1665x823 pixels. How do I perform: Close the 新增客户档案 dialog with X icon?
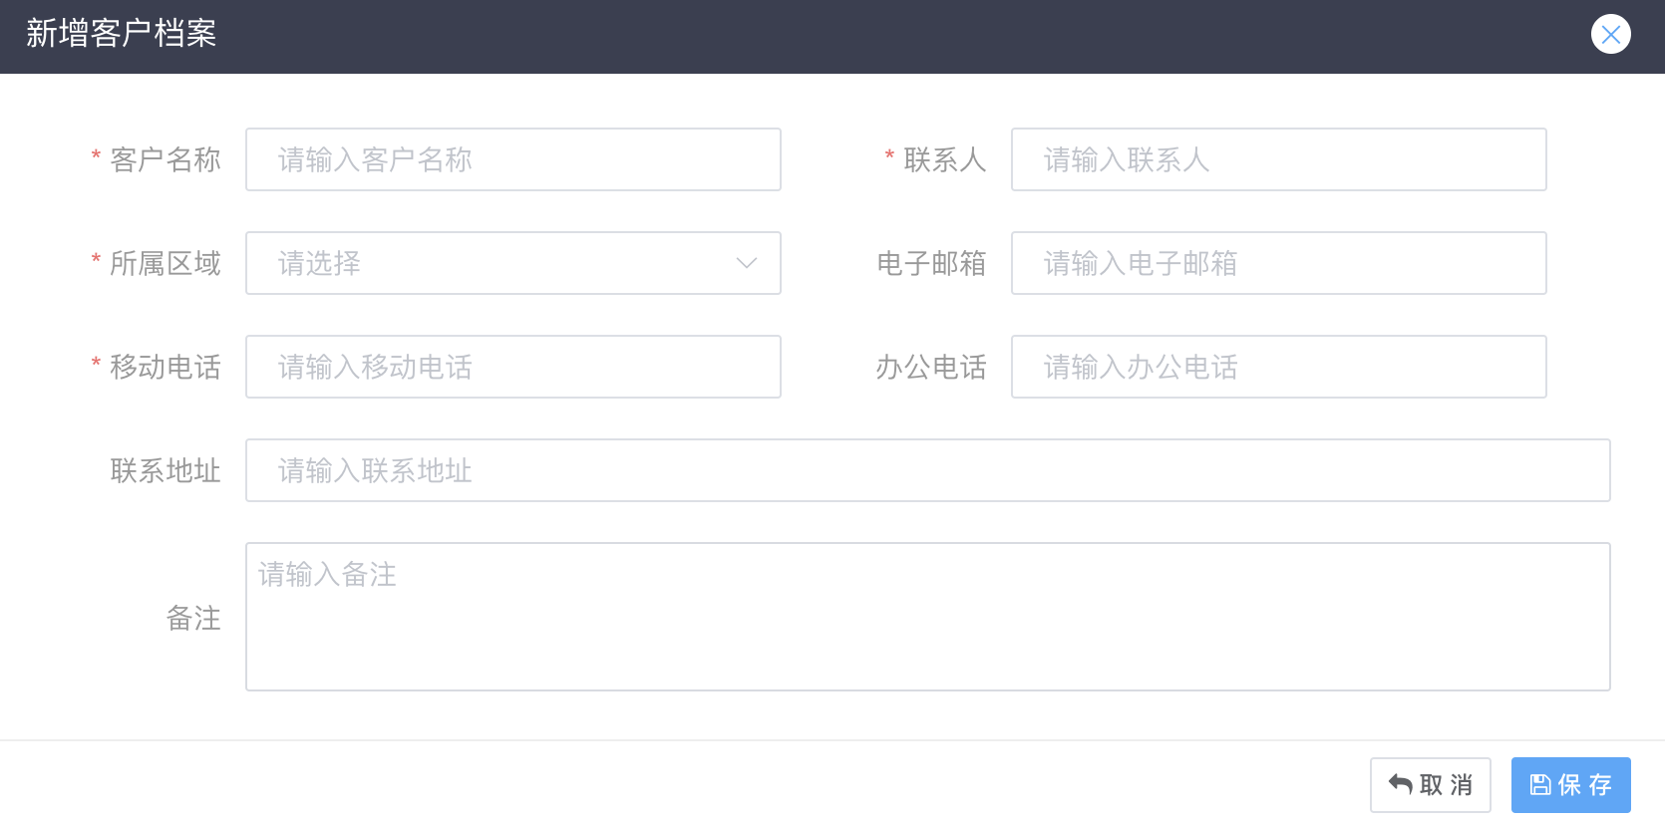pos(1610,34)
